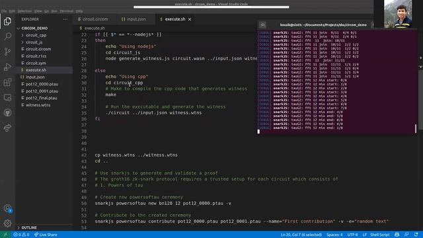Expand the circuit_cpp folder
The image size is (423, 238).
click(x=36, y=35)
